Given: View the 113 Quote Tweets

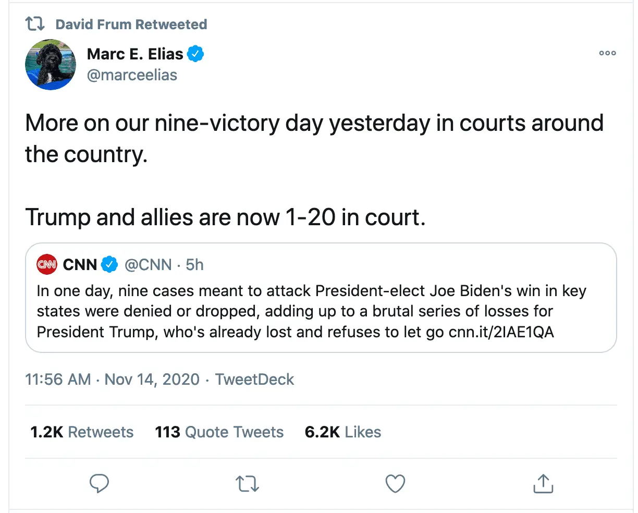Looking at the screenshot, I should (219, 432).
